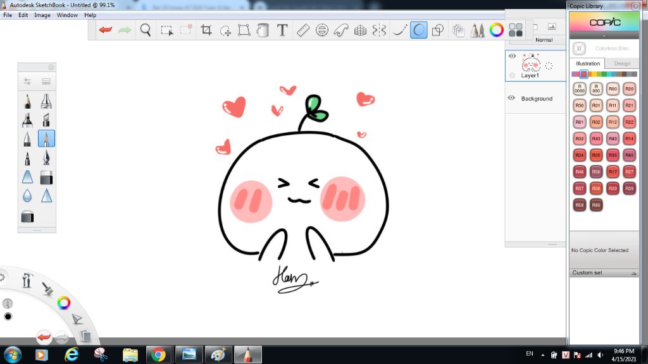Screen dimensions: 648x364
Task: Click the Colorless Blender button
Action: [579, 49]
